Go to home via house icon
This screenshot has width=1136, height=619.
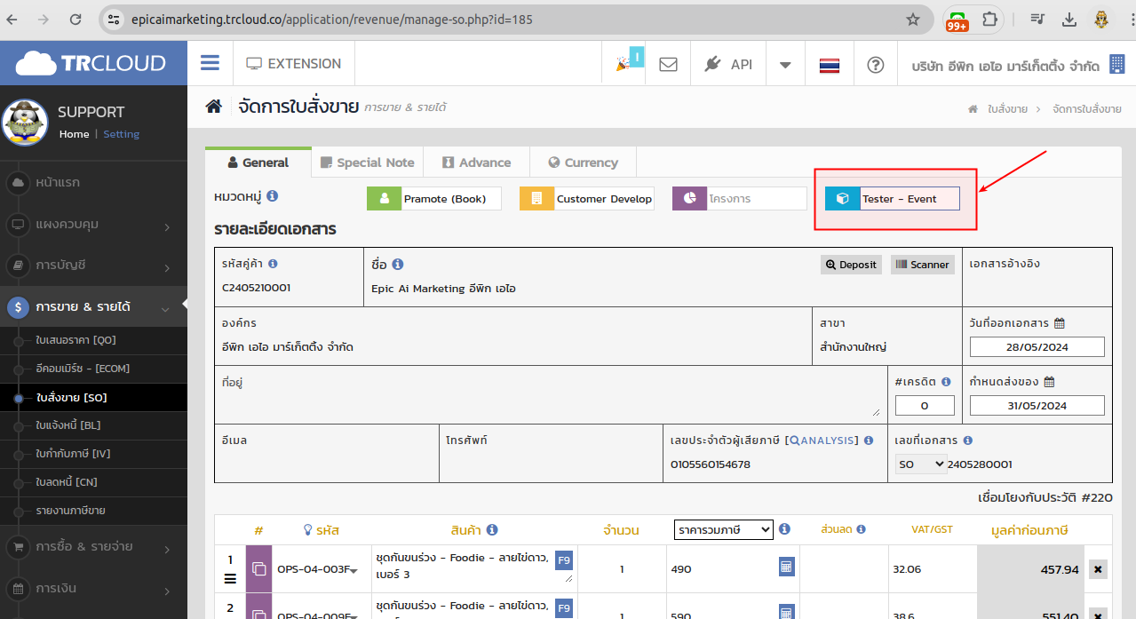[213, 107]
